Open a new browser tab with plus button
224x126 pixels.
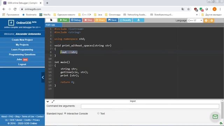47,3
